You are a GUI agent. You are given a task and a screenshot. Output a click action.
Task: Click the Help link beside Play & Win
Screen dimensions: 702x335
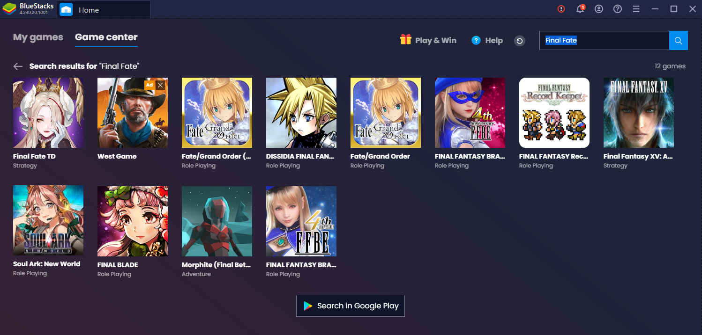(487, 40)
